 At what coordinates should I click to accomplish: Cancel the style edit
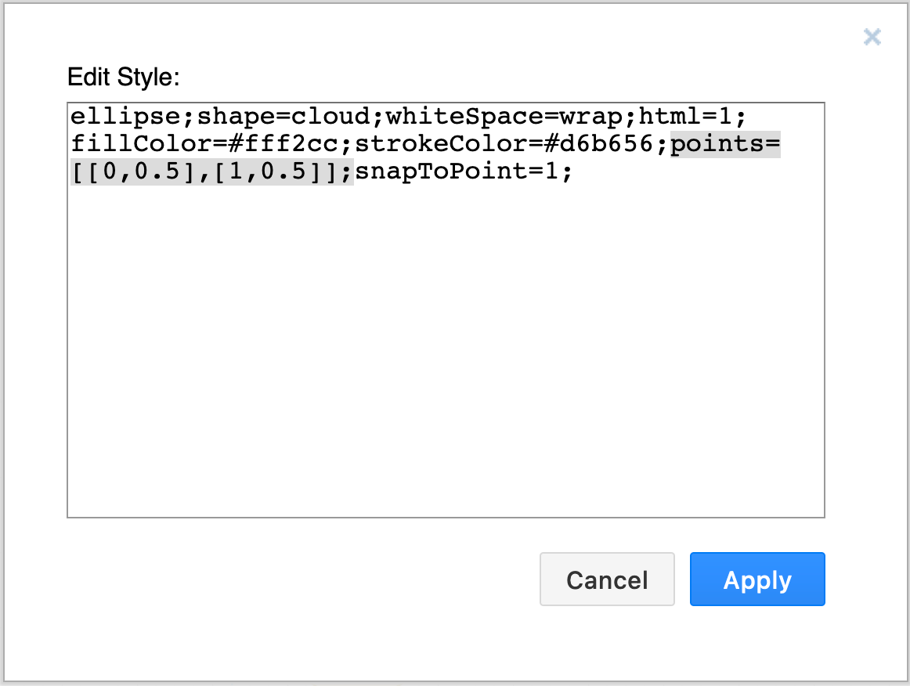coord(607,579)
